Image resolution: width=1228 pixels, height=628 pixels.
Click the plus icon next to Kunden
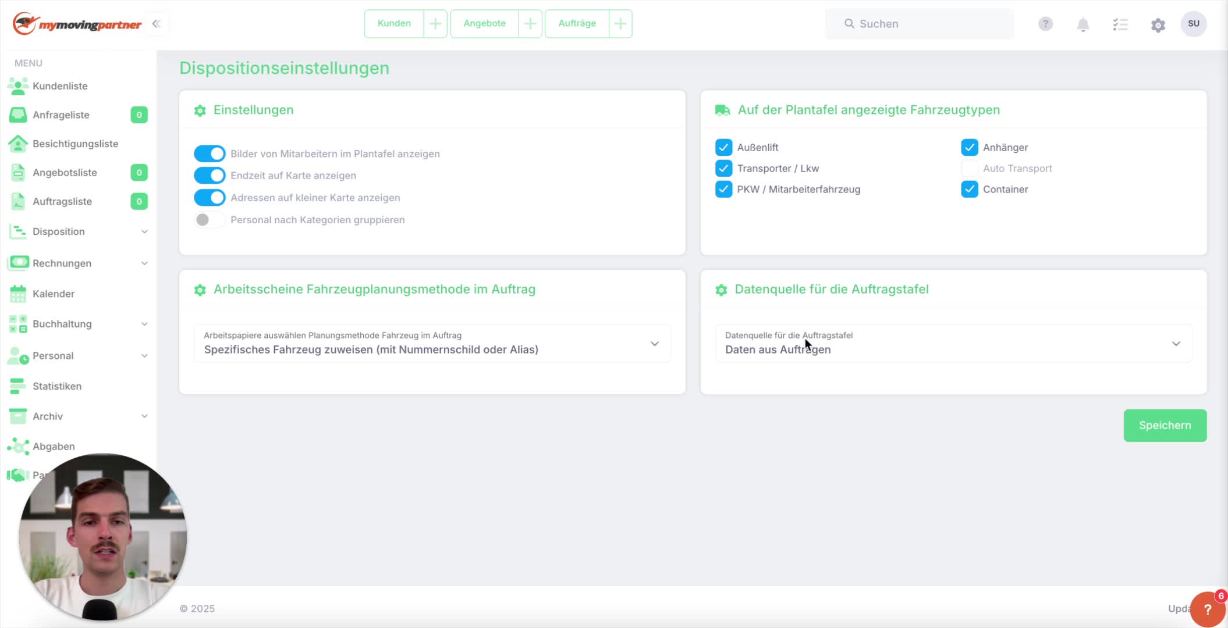[435, 24]
